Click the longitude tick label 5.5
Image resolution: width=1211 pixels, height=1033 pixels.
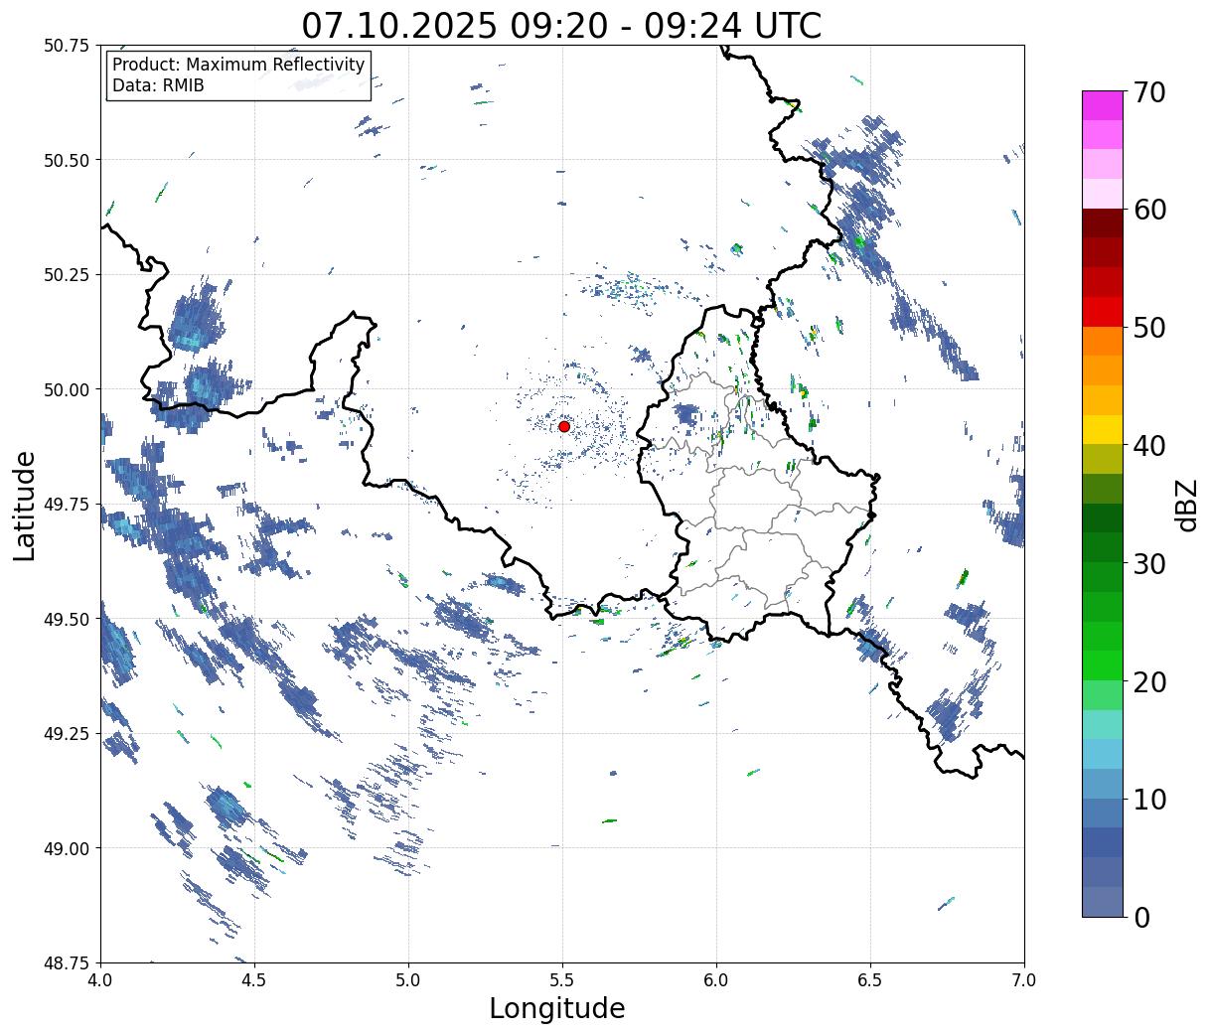(562, 979)
